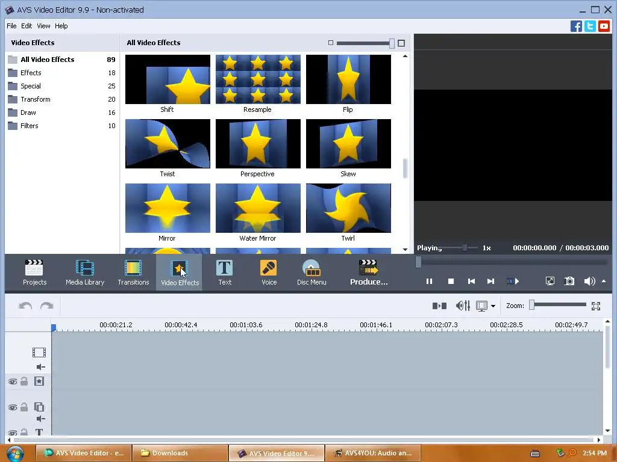This screenshot has width=617, height=462.
Task: Switch preview to full screen mode
Action: (550, 282)
